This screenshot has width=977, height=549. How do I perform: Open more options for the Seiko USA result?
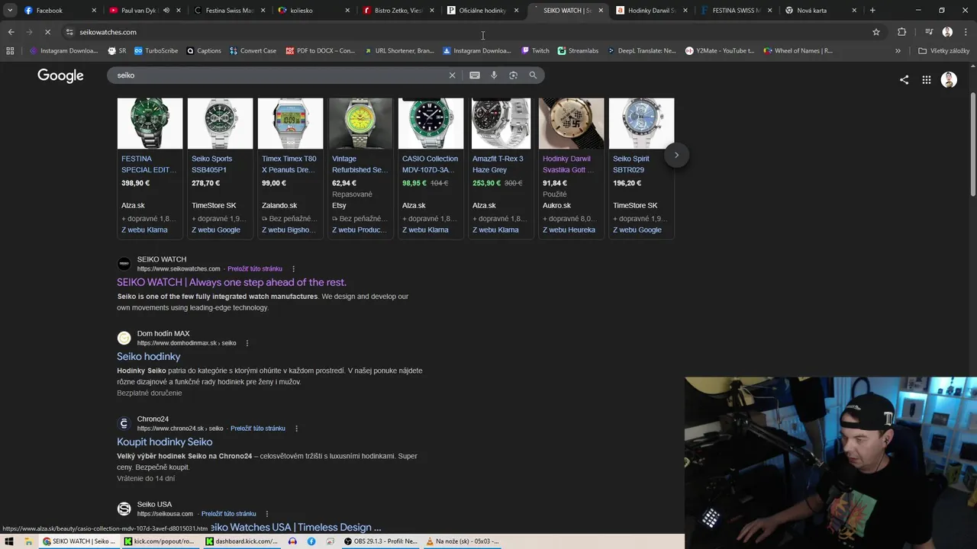(x=267, y=514)
